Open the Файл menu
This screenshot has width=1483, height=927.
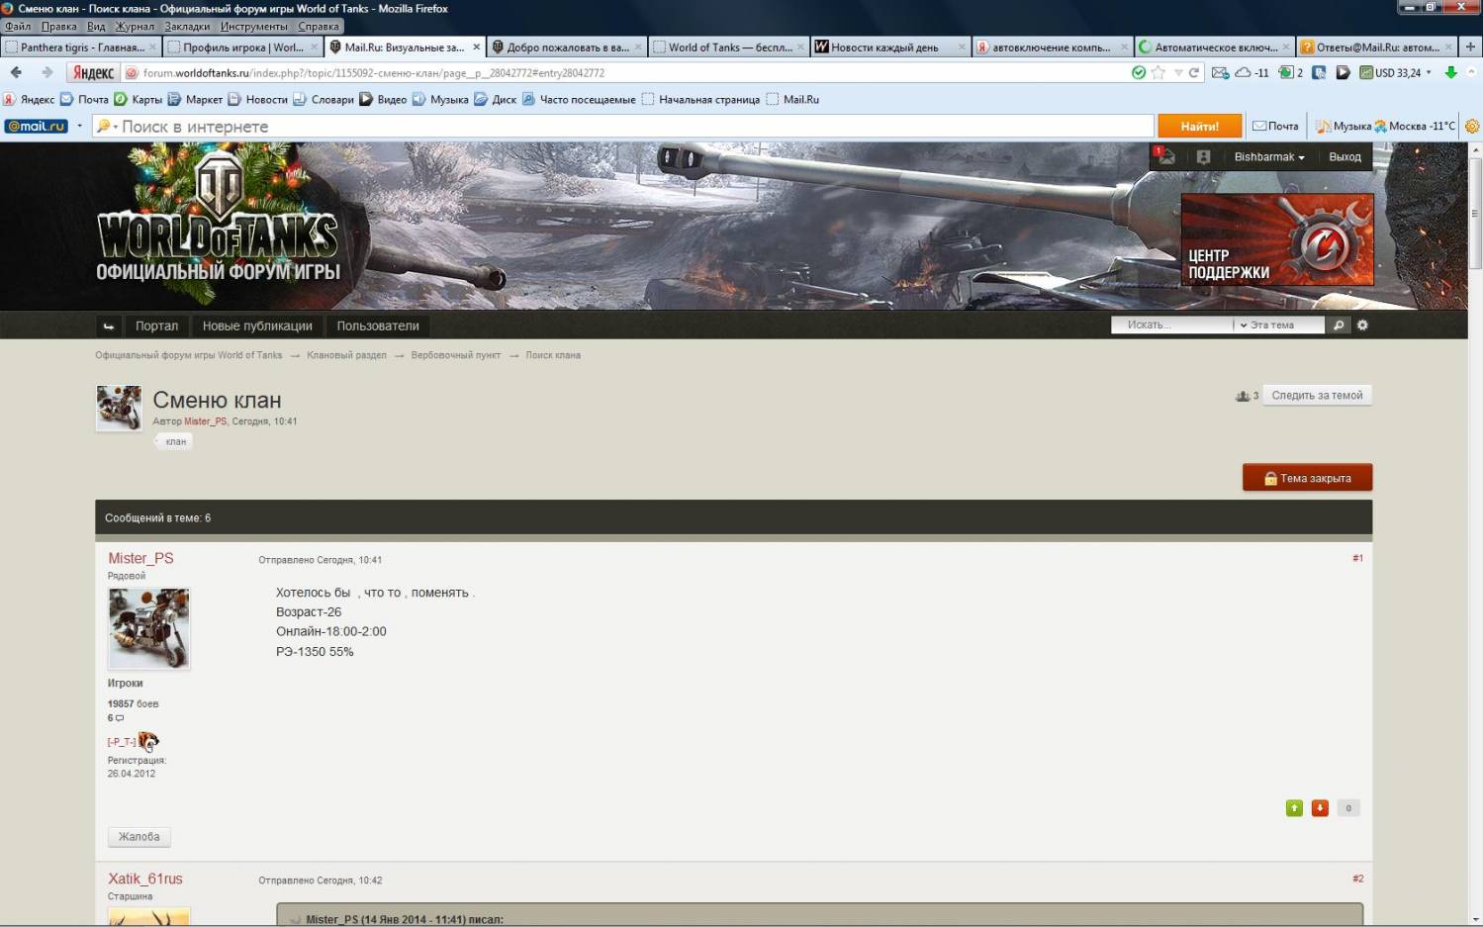pos(18,27)
